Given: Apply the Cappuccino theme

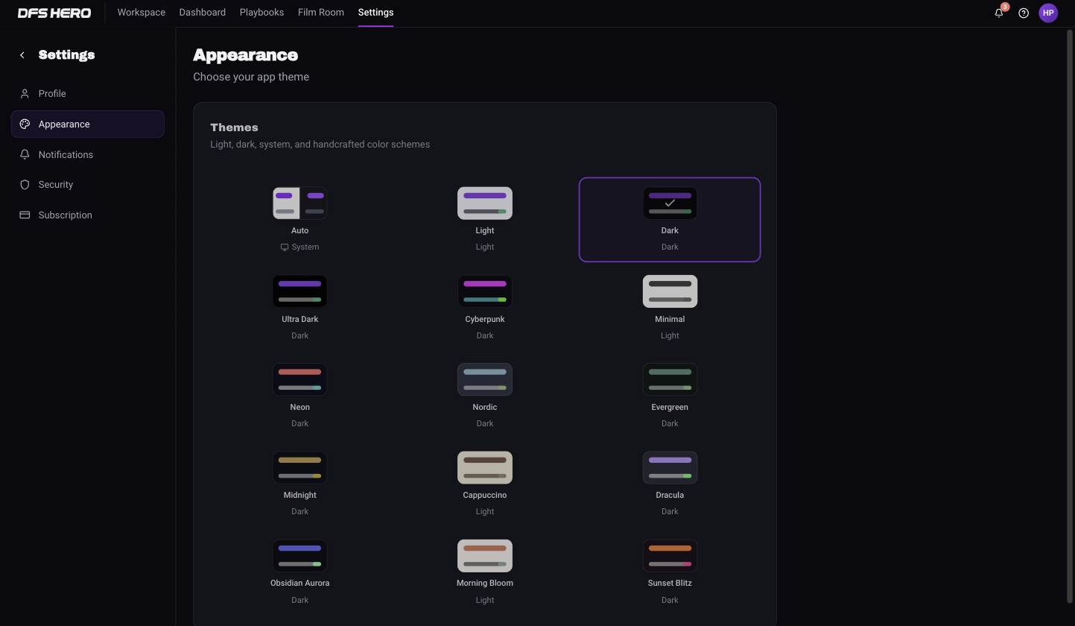Looking at the screenshot, I should pyautogui.click(x=485, y=484).
